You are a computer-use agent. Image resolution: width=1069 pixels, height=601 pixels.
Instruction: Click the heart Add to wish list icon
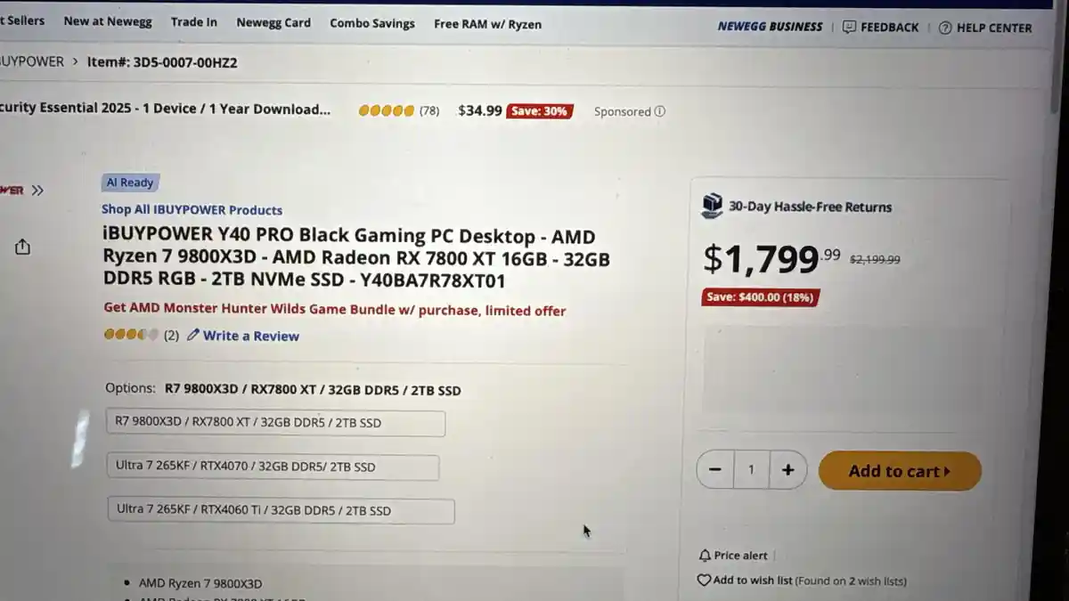(704, 581)
